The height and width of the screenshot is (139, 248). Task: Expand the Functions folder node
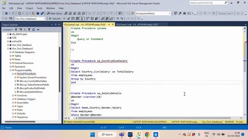(x=13, y=95)
